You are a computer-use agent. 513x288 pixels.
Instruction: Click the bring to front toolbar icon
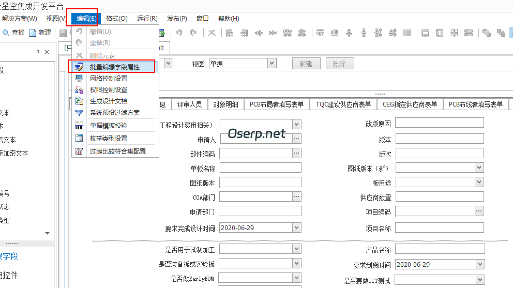point(487,33)
